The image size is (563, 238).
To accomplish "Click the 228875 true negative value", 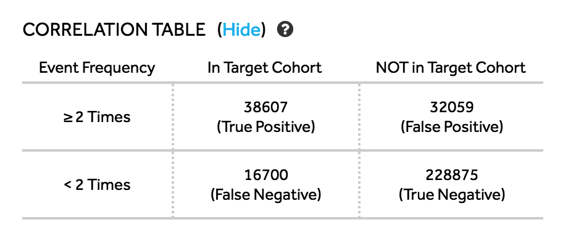I will [x=452, y=174].
